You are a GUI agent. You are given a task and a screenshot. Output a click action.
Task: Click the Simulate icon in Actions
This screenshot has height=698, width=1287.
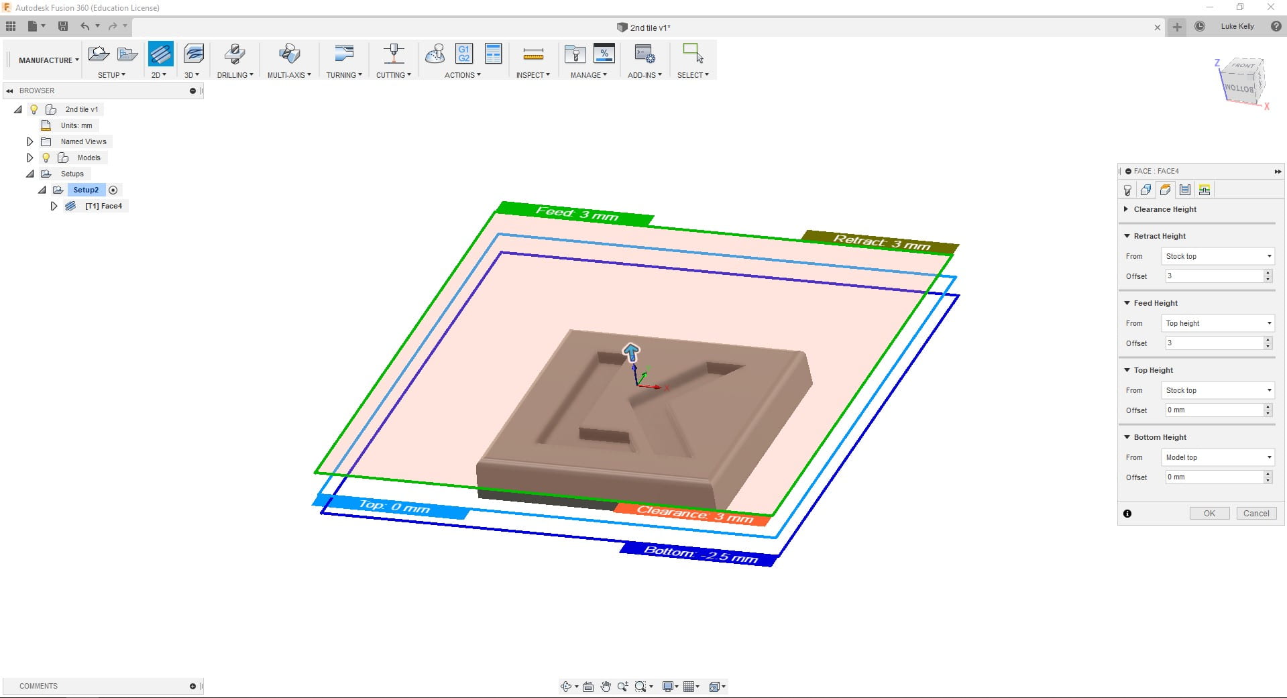435,54
